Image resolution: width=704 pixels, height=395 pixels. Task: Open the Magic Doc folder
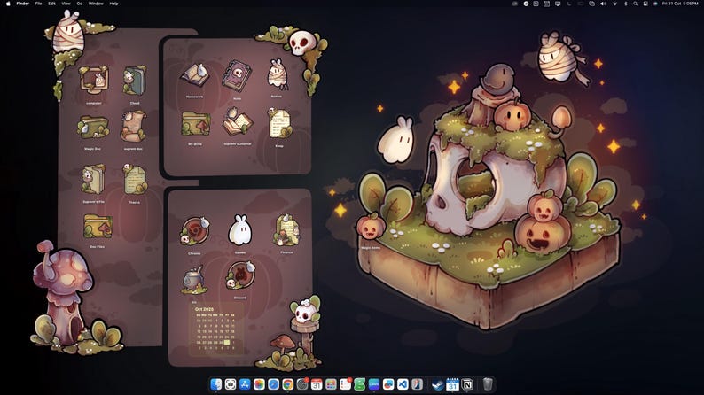[93, 128]
